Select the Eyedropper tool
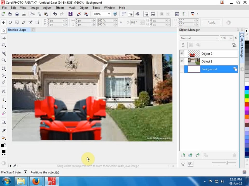This screenshot has height=186, width=249. point(3,130)
